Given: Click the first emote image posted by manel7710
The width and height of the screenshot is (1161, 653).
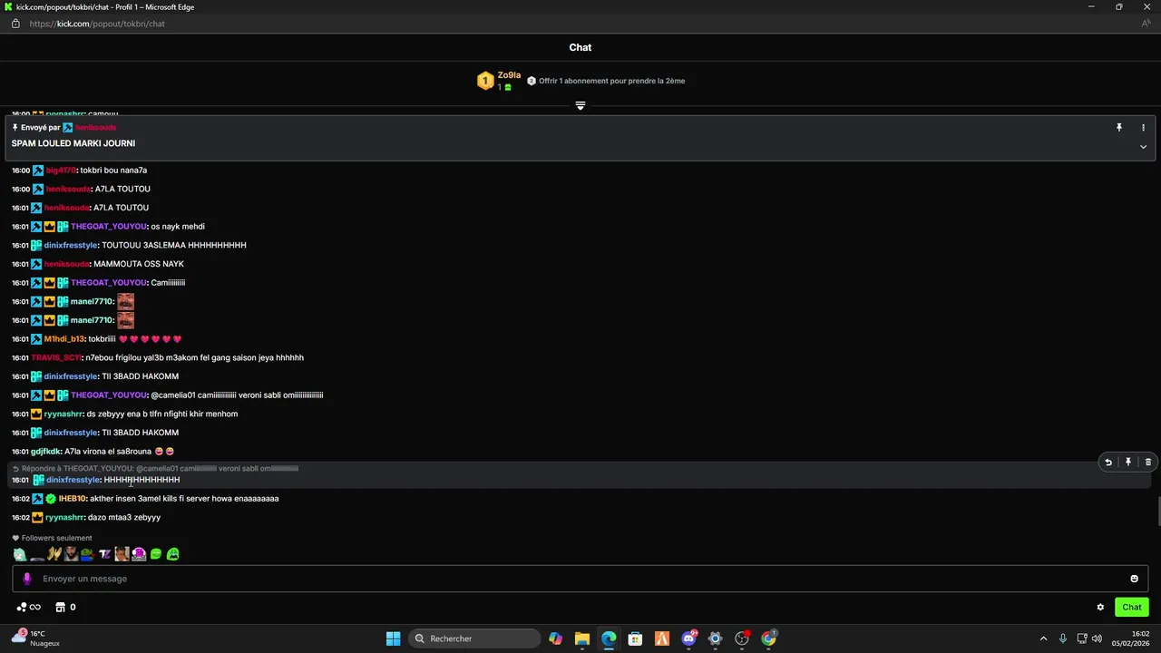Looking at the screenshot, I should [x=125, y=301].
